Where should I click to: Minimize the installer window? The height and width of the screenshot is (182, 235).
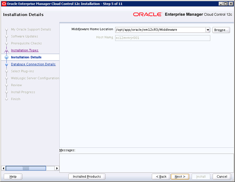pyautogui.click(x=221, y=4)
